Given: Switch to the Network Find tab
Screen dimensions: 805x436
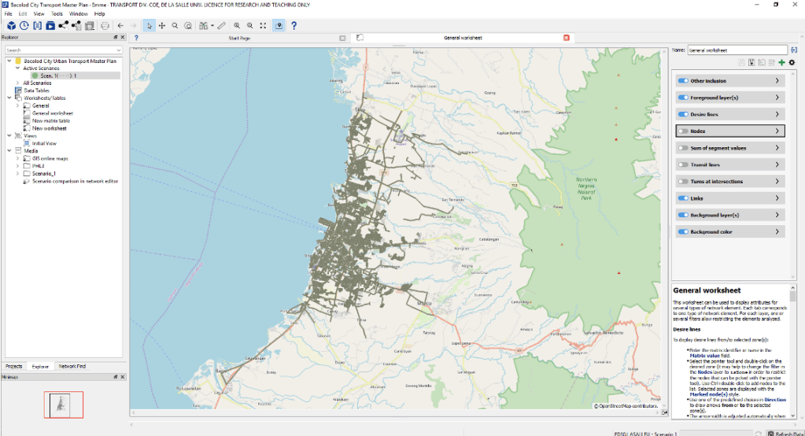Looking at the screenshot, I should coord(72,366).
